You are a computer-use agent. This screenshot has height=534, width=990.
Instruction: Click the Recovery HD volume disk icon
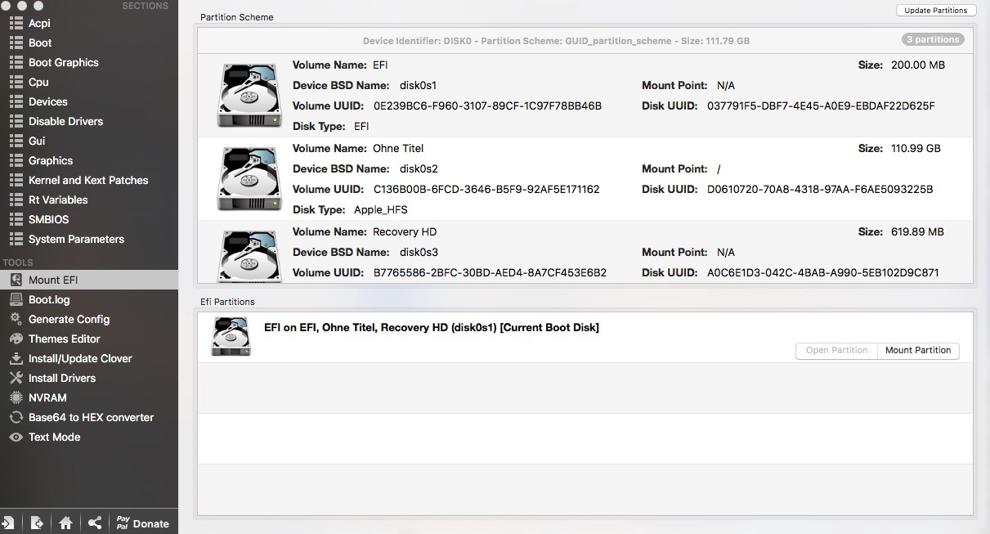[x=249, y=256]
